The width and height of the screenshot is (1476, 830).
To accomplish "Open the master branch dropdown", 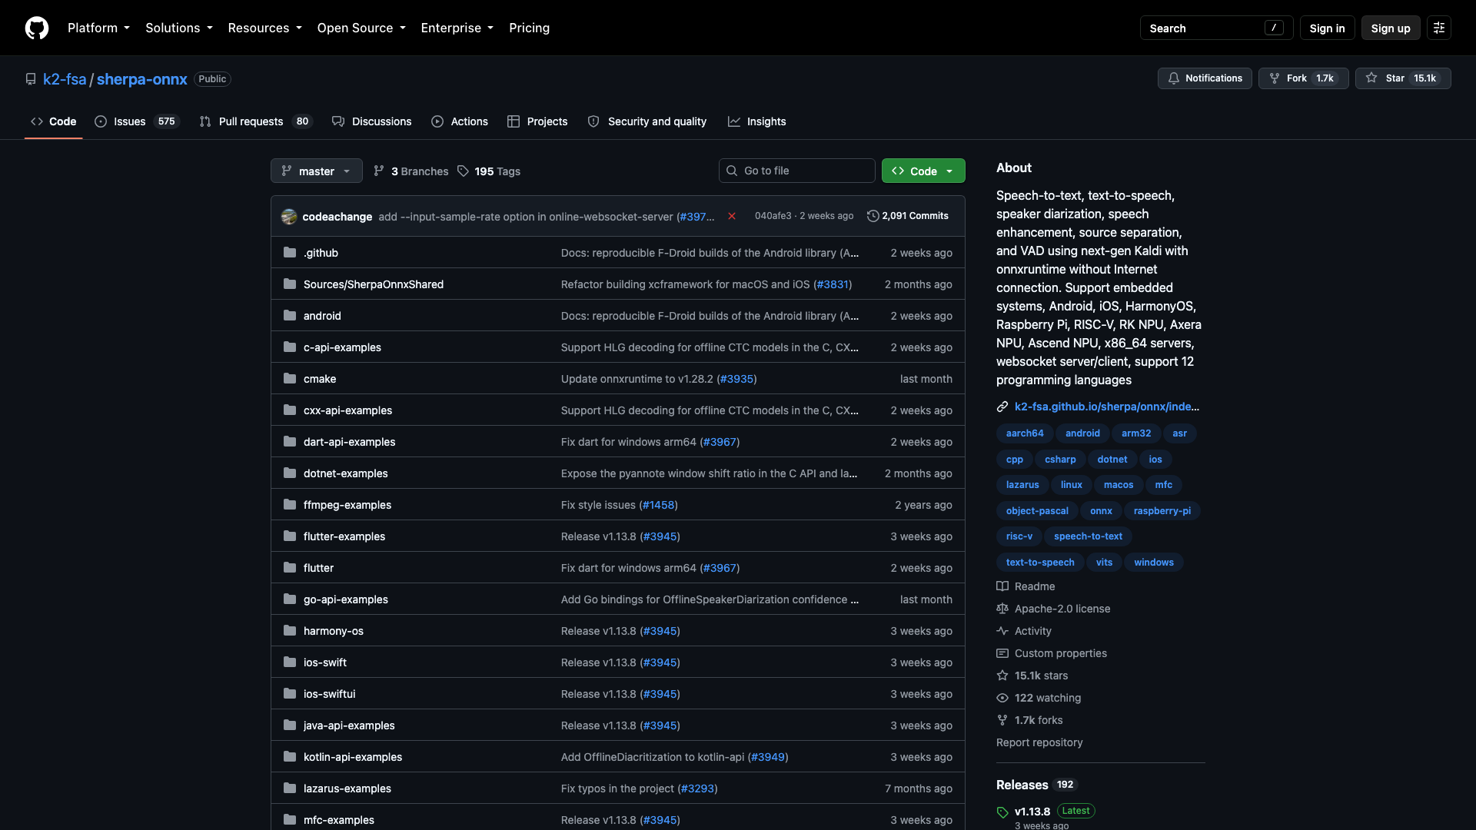I will (x=317, y=171).
